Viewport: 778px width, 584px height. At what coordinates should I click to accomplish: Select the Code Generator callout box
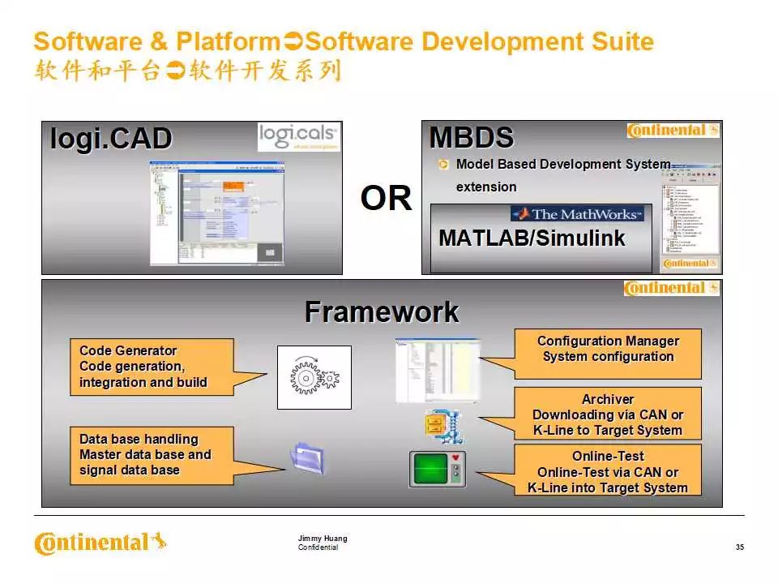pos(151,367)
